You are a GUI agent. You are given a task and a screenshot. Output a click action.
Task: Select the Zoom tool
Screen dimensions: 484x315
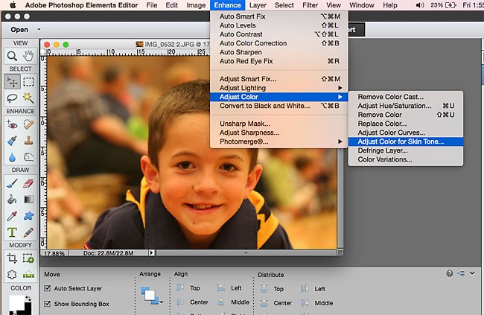click(13, 56)
